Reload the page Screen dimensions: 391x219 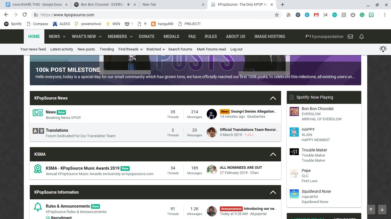pyautogui.click(x=25, y=15)
